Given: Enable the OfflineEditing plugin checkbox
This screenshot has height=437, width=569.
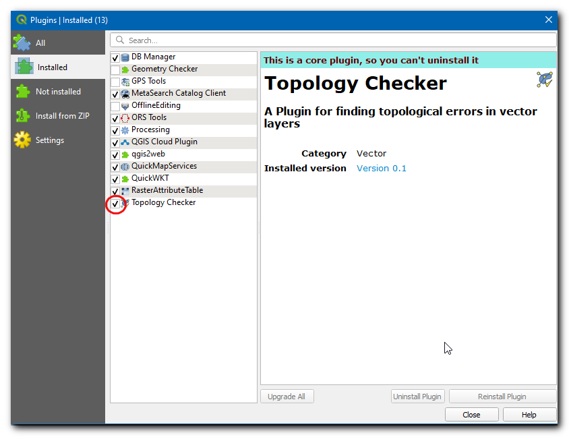Looking at the screenshot, I should [115, 107].
